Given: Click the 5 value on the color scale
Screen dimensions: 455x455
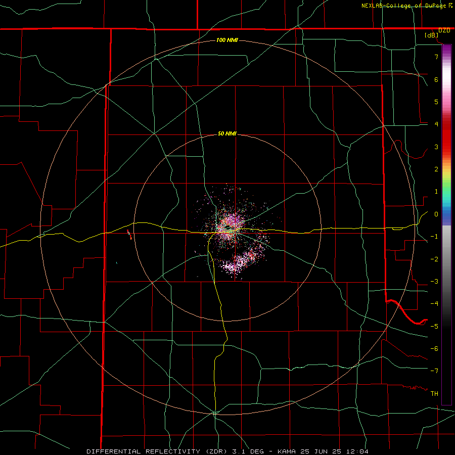Looking at the screenshot, I should tap(436, 102).
